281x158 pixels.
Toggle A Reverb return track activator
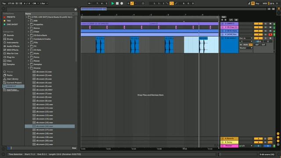point(258,139)
